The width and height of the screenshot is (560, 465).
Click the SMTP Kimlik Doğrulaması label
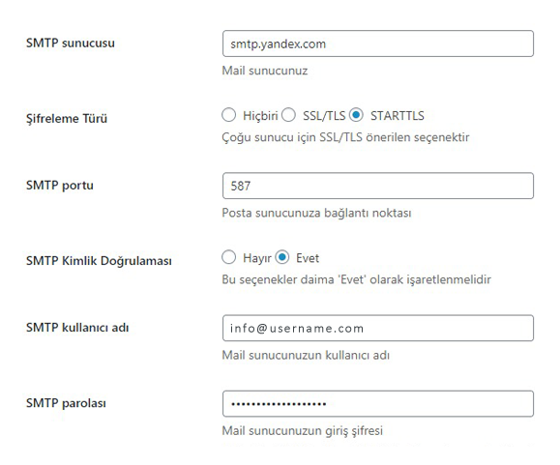click(99, 261)
